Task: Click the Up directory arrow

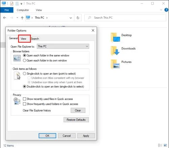Action: coord(22,18)
